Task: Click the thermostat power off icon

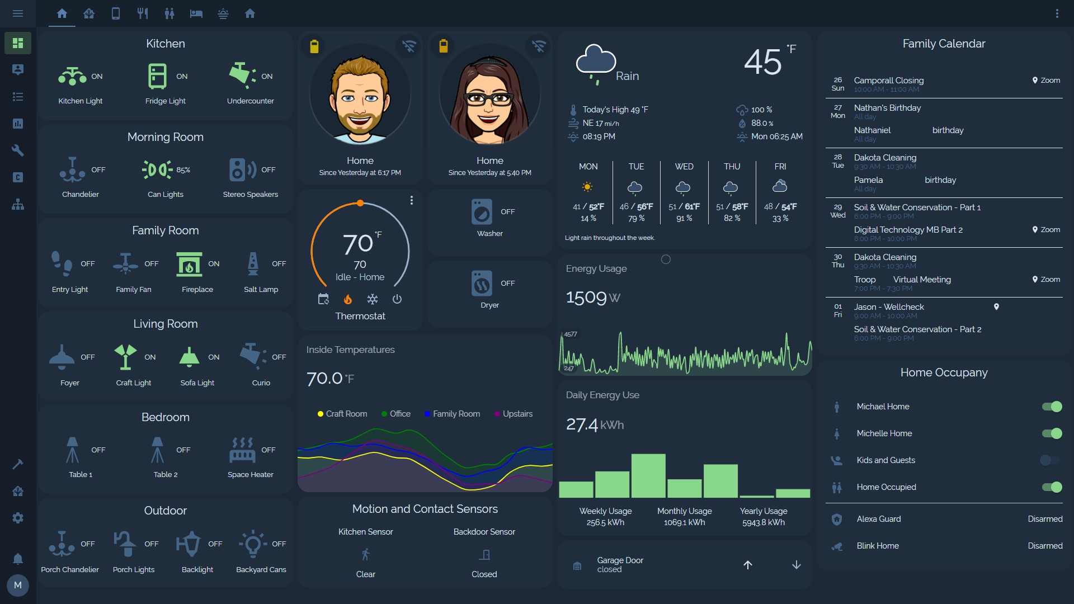Action: (x=397, y=299)
